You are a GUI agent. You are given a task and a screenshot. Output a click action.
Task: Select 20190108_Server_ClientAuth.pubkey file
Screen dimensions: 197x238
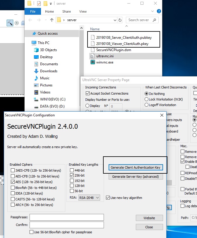pyautogui.click(x=124, y=38)
